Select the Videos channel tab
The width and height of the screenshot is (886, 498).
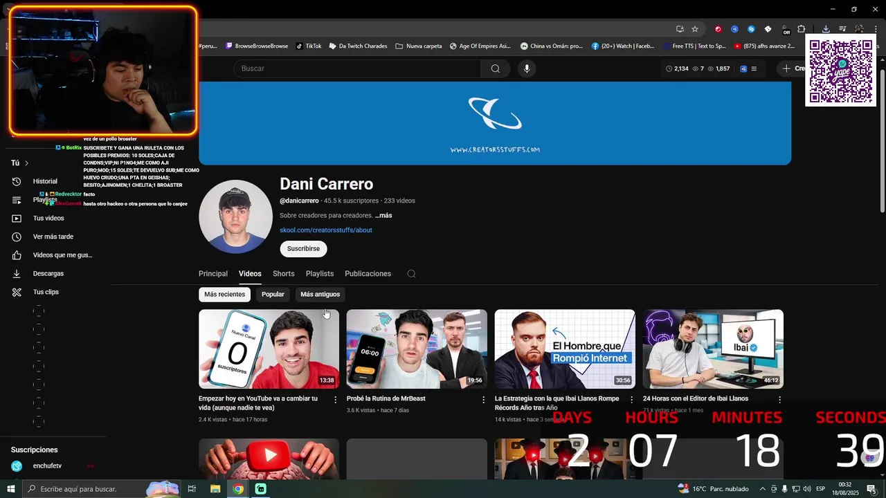pyautogui.click(x=250, y=274)
